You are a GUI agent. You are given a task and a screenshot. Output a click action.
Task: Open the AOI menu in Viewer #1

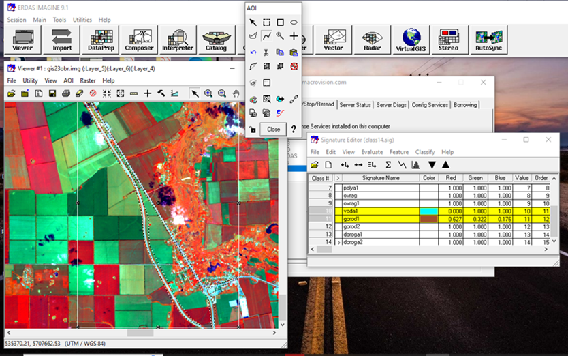(x=68, y=80)
